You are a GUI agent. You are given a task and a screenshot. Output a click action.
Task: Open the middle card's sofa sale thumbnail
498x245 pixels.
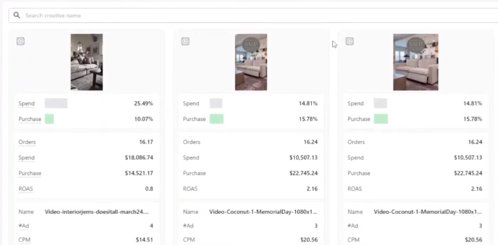pos(251,62)
